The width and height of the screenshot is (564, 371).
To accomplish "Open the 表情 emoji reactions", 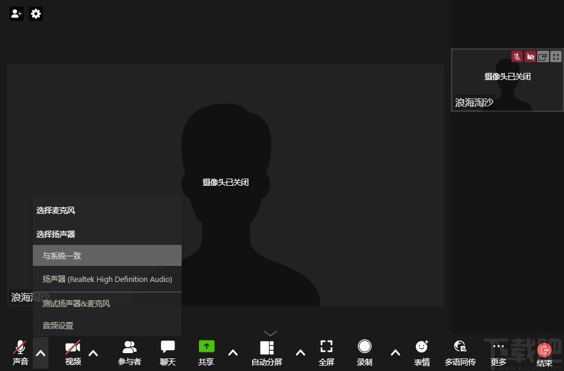I will tap(422, 352).
